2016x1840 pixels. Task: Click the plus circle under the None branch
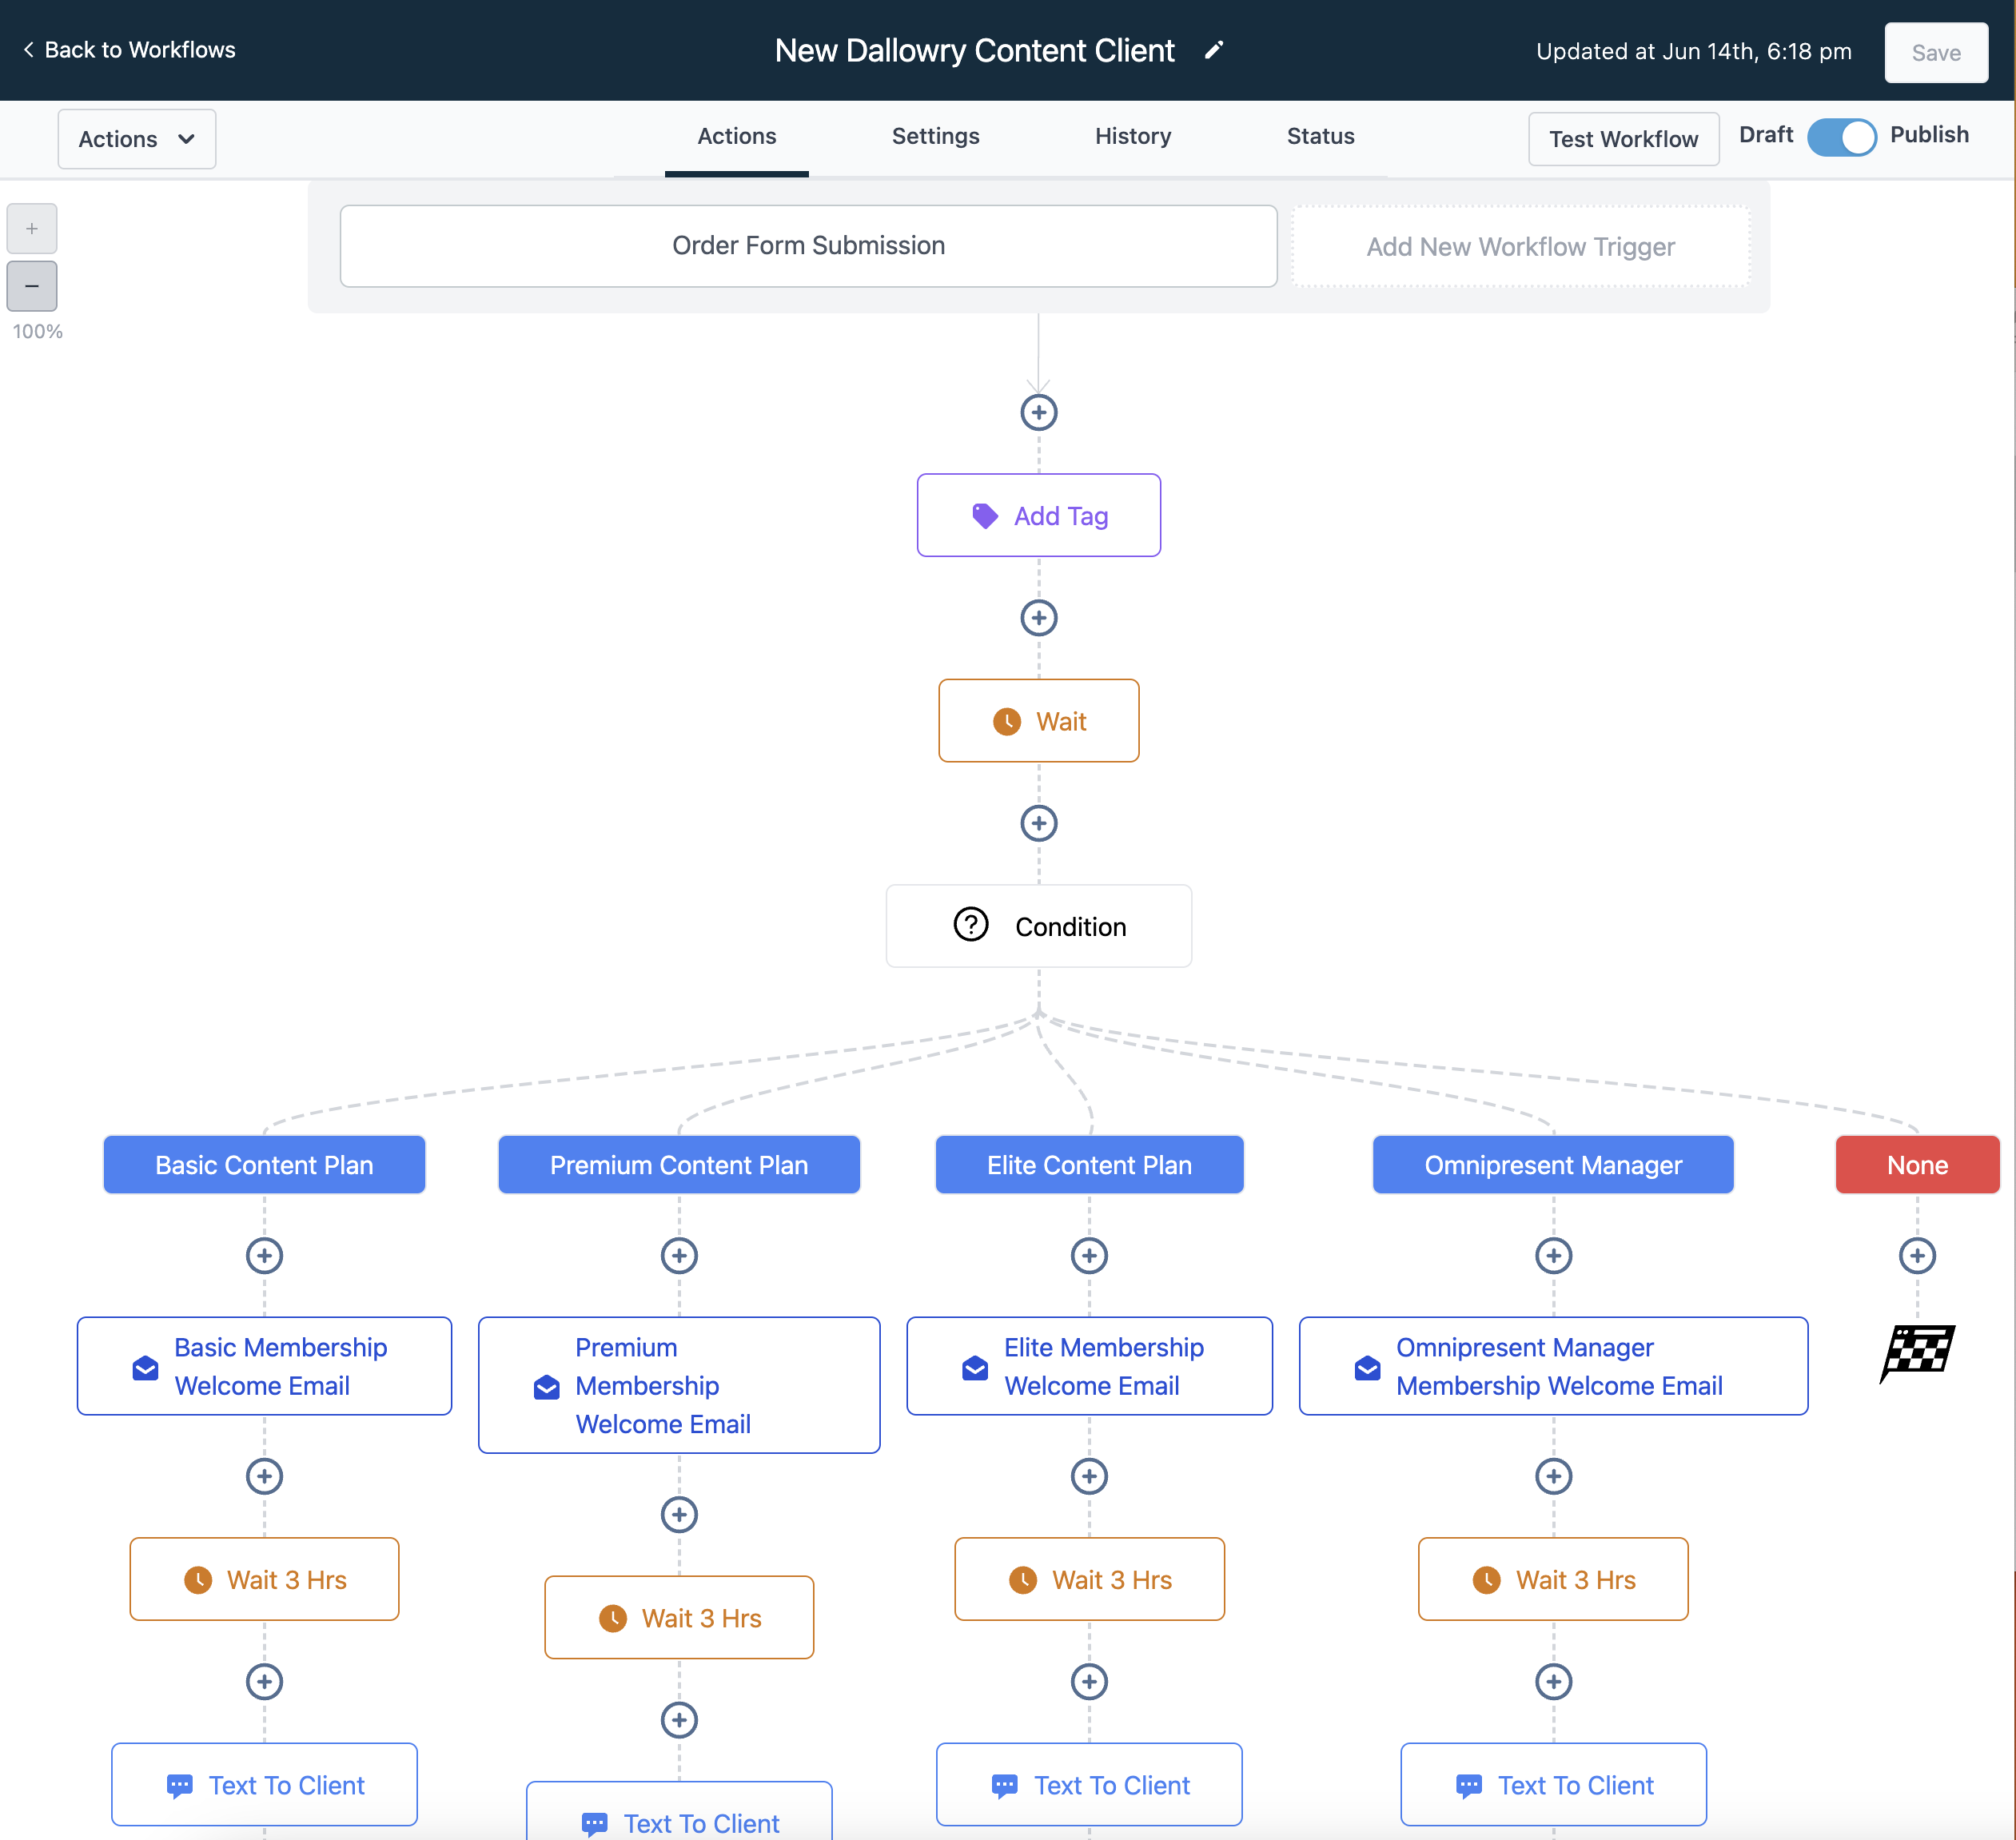pyautogui.click(x=1917, y=1255)
